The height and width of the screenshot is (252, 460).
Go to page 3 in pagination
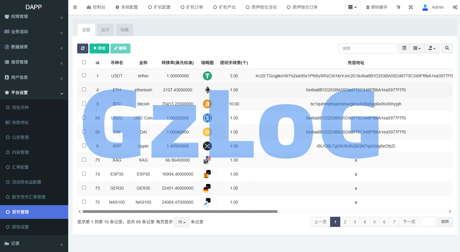[355, 222]
